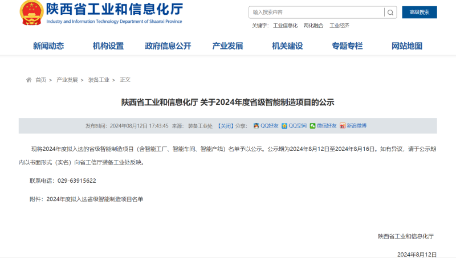Go to 产业发展 in navigation bar
This screenshot has height=258, width=456.
point(227,46)
